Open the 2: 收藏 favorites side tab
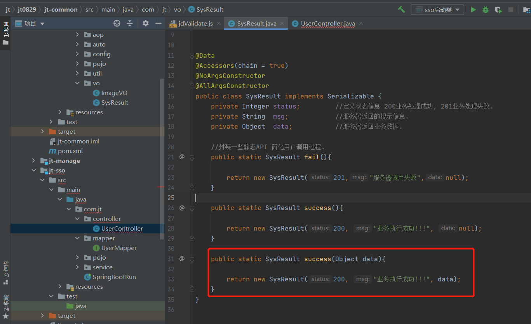 point(5,306)
